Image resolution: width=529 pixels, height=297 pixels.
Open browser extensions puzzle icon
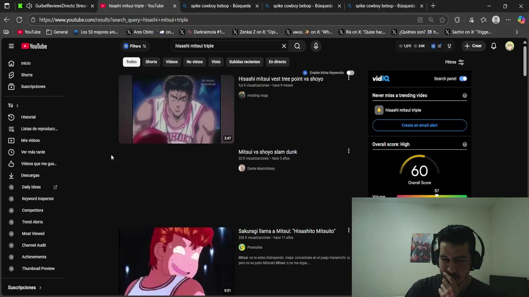tap(457, 20)
